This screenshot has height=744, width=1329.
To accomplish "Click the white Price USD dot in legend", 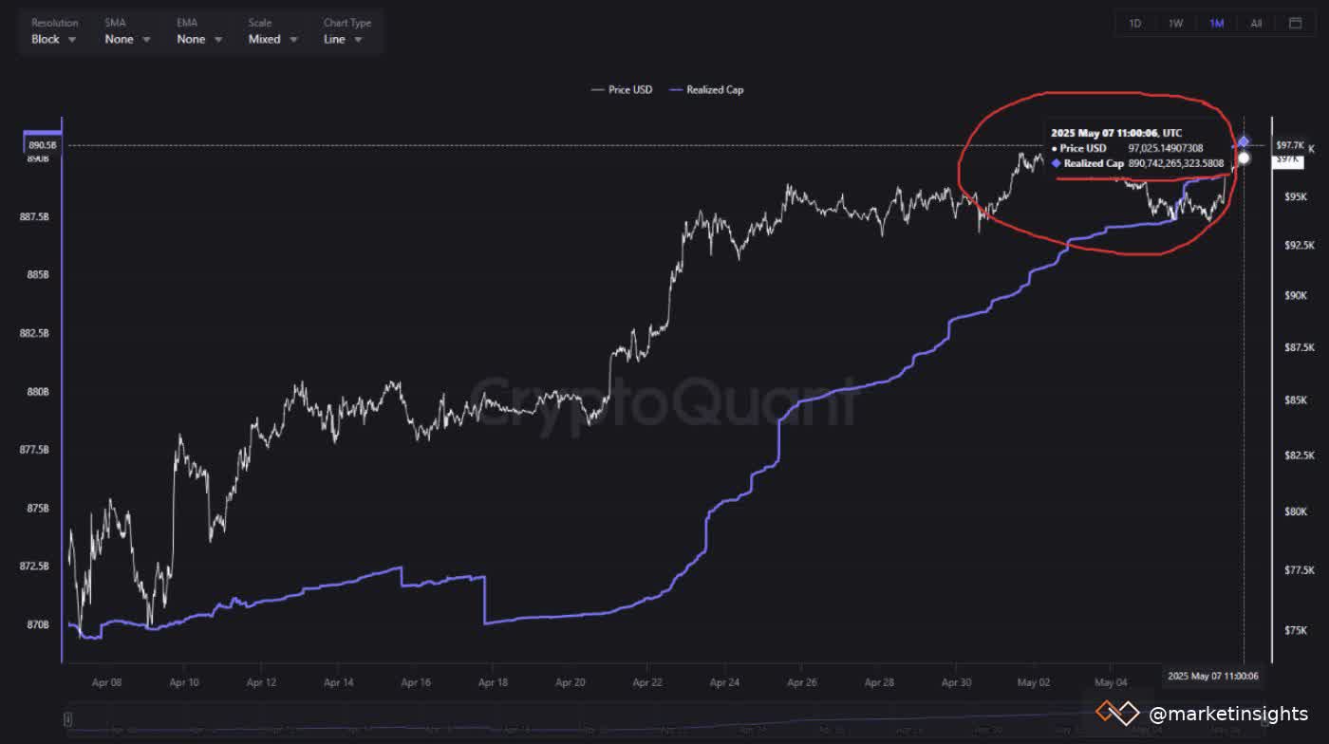I will (x=599, y=89).
